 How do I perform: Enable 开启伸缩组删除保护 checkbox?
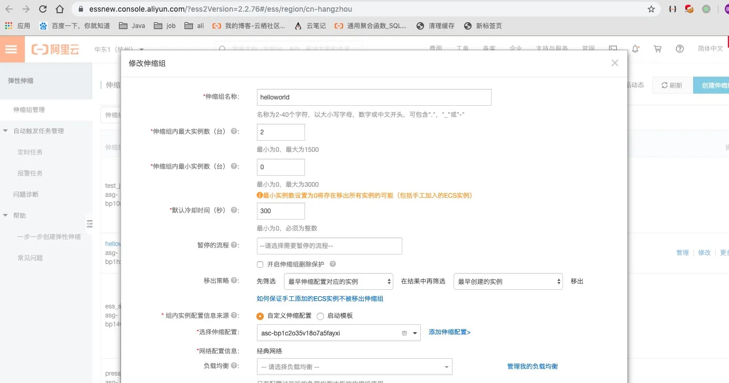pyautogui.click(x=260, y=264)
